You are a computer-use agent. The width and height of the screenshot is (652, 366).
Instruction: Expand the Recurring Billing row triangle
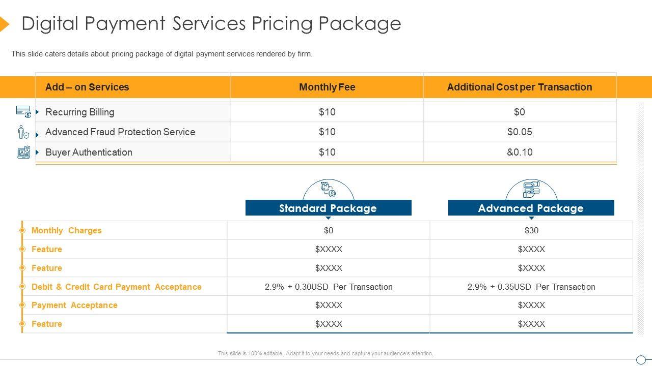pos(37,112)
